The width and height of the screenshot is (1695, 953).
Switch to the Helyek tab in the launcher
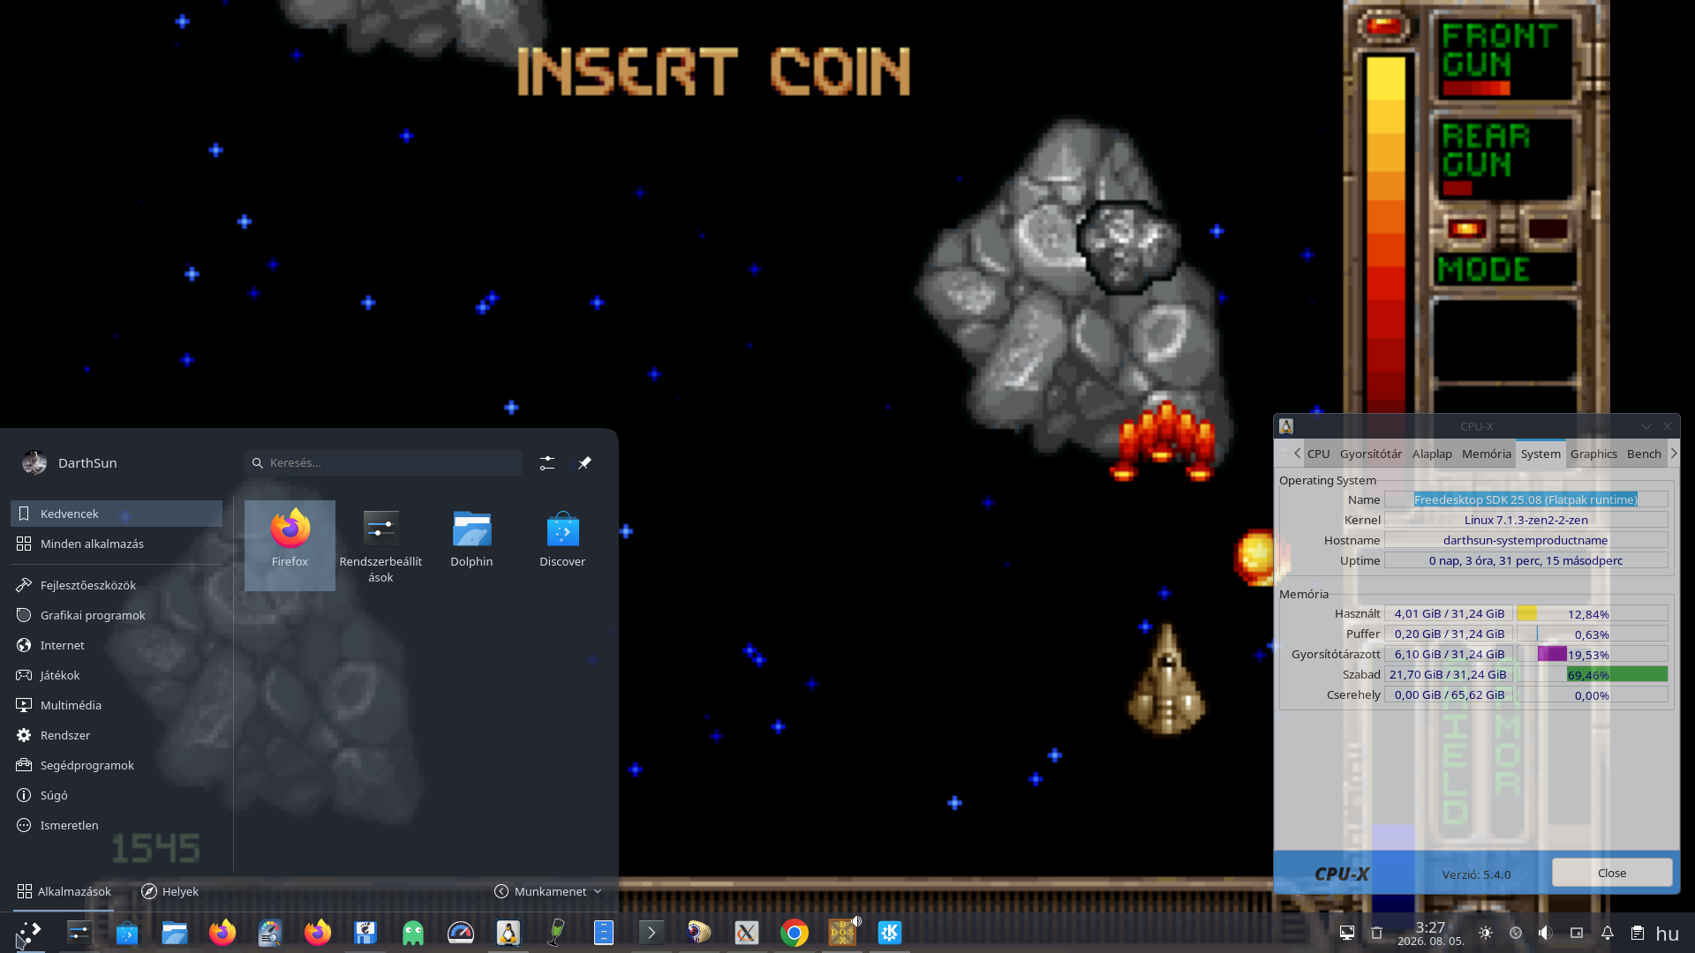tap(169, 891)
